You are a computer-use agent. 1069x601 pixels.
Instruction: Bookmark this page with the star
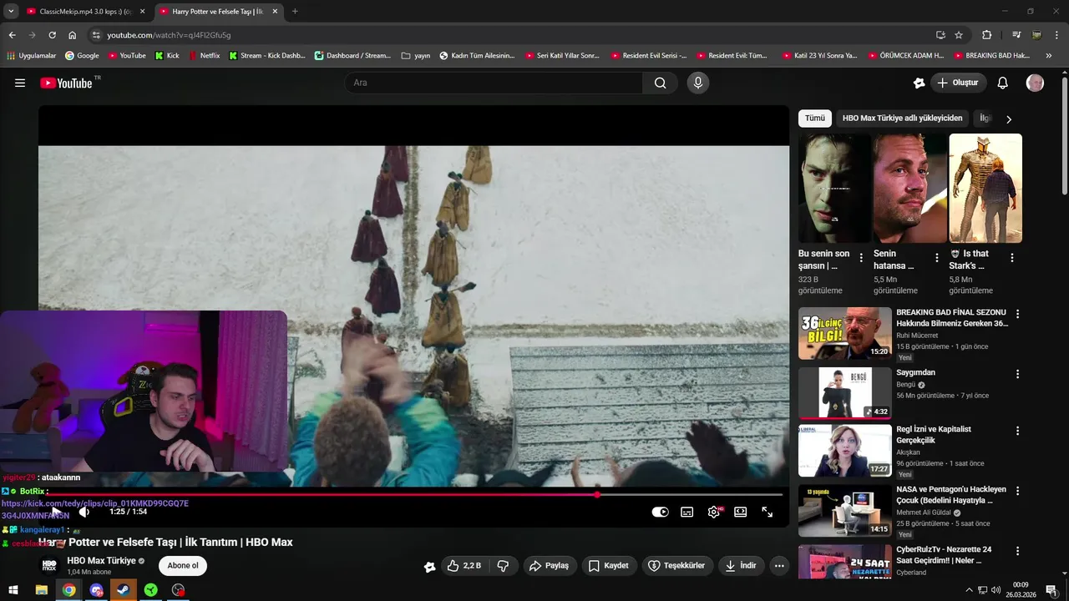point(959,35)
